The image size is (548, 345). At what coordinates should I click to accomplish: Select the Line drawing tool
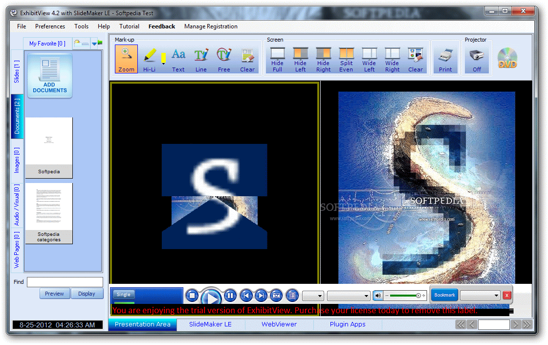pyautogui.click(x=201, y=59)
